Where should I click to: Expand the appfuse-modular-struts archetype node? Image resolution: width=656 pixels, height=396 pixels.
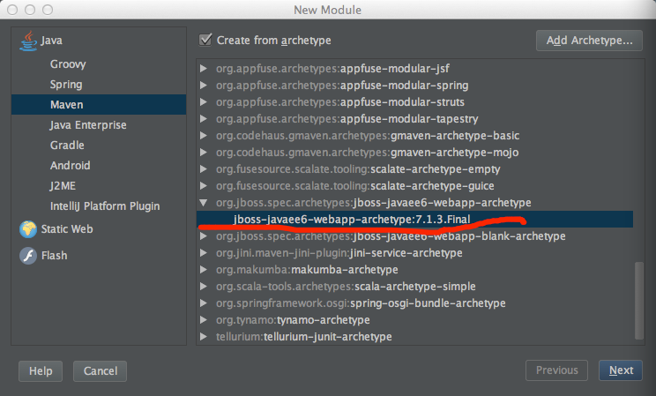click(204, 101)
